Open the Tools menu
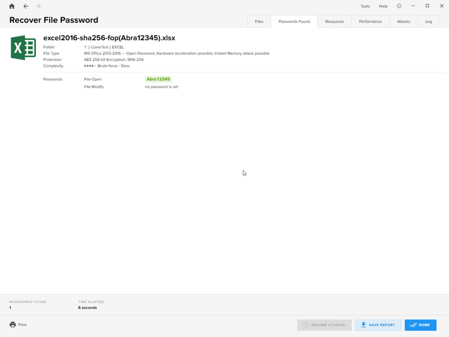Screen dimensions: 449x337 [365, 6]
